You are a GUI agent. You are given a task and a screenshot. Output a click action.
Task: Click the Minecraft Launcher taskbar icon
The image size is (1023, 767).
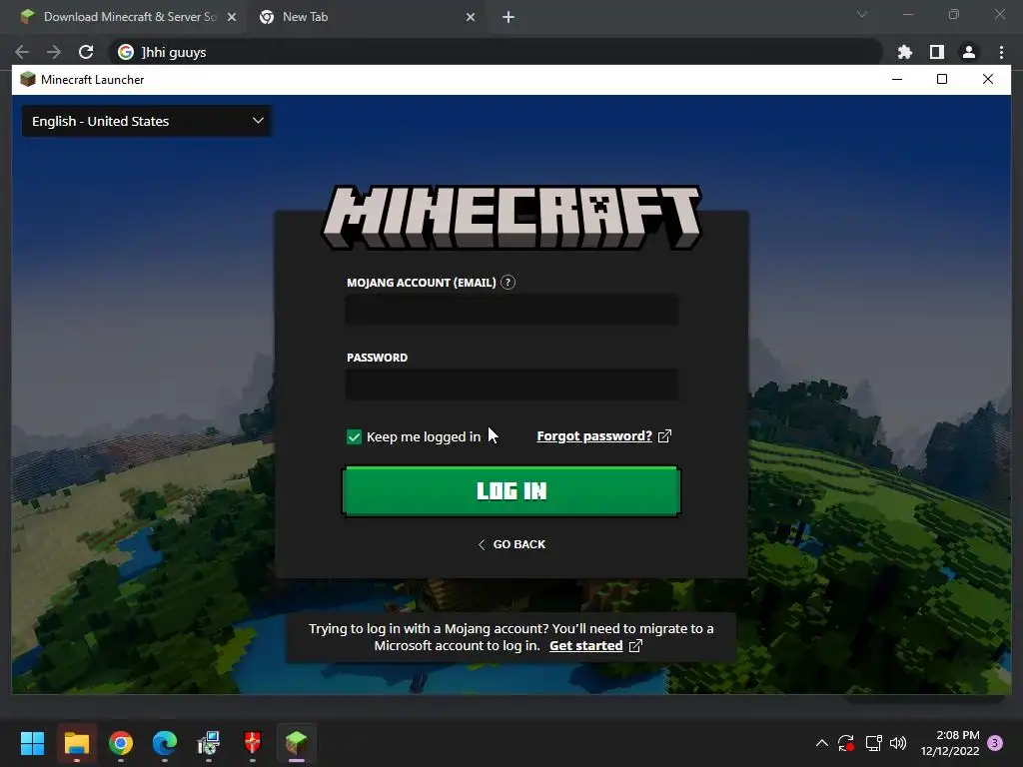coord(296,743)
